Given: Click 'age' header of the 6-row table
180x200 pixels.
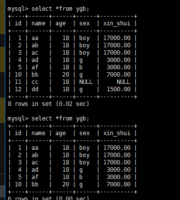Looking at the screenshot, I should [61, 134].
